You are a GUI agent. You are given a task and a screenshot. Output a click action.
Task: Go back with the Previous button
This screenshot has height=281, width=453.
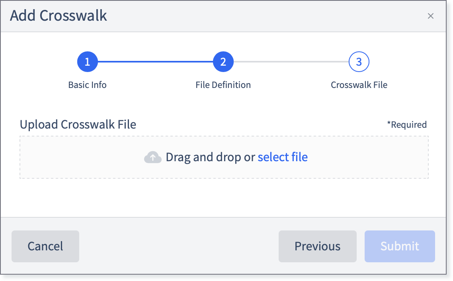click(x=318, y=246)
